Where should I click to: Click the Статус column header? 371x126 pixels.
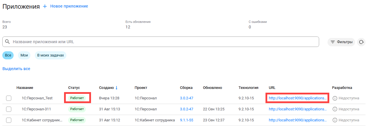74,87
